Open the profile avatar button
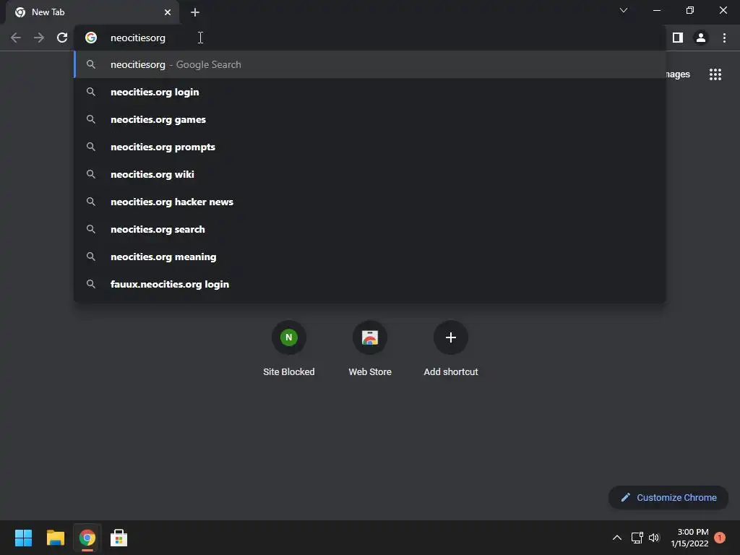 [701, 38]
